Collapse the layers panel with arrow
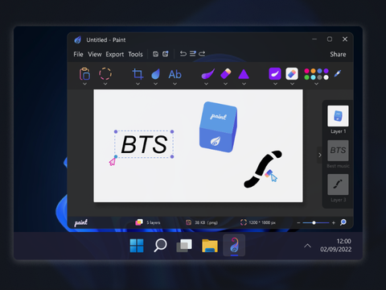The width and height of the screenshot is (386, 290). [x=320, y=155]
